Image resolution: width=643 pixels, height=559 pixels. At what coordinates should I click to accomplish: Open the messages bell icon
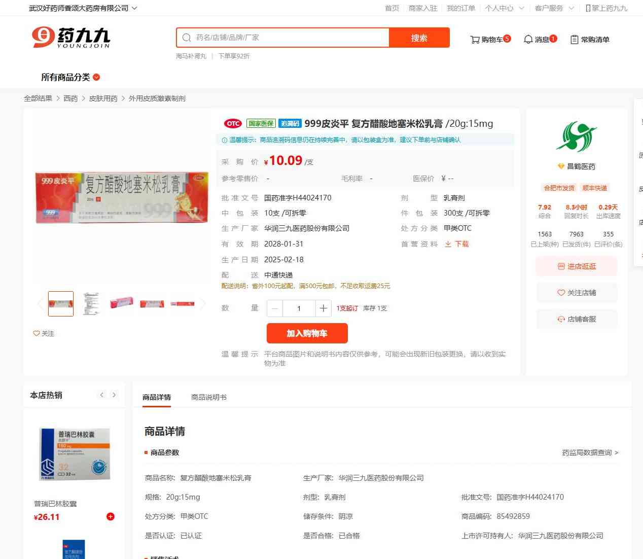pos(528,40)
